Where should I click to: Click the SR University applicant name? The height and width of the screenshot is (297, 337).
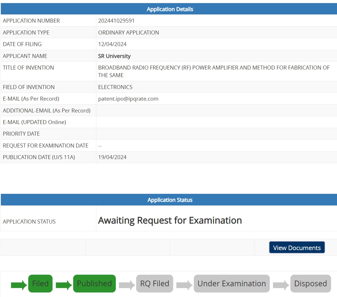(114, 56)
